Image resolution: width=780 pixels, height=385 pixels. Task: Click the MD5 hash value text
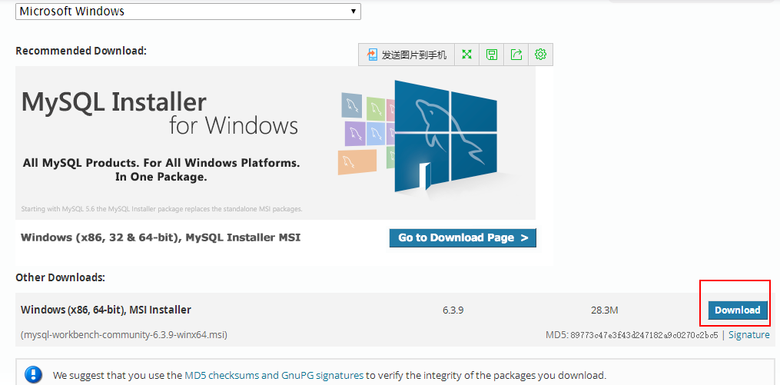(644, 335)
